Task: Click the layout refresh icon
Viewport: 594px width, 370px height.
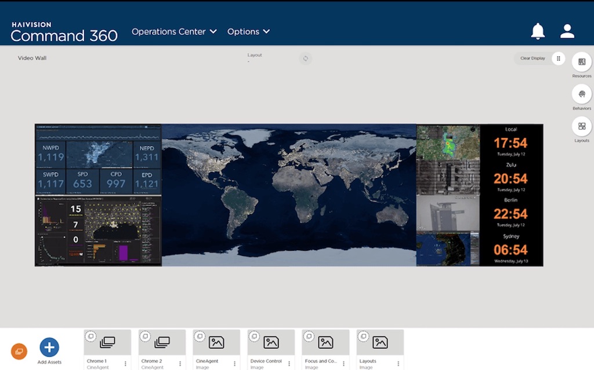Action: tap(306, 58)
